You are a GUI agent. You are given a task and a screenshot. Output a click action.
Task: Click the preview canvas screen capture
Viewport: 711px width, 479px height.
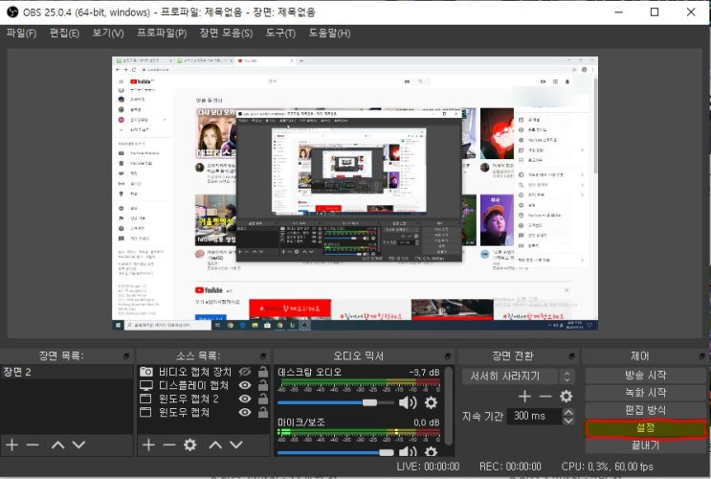click(355, 194)
